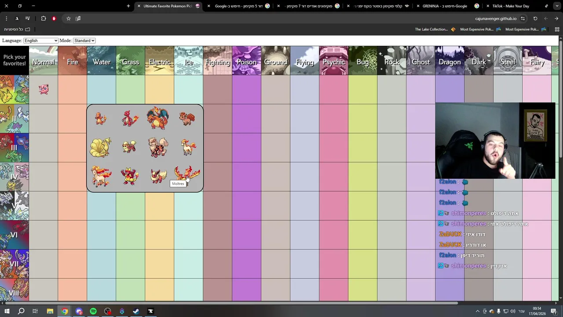Switch to the TikTok - Make Your Day tab
563x317 pixels.
(518, 6)
